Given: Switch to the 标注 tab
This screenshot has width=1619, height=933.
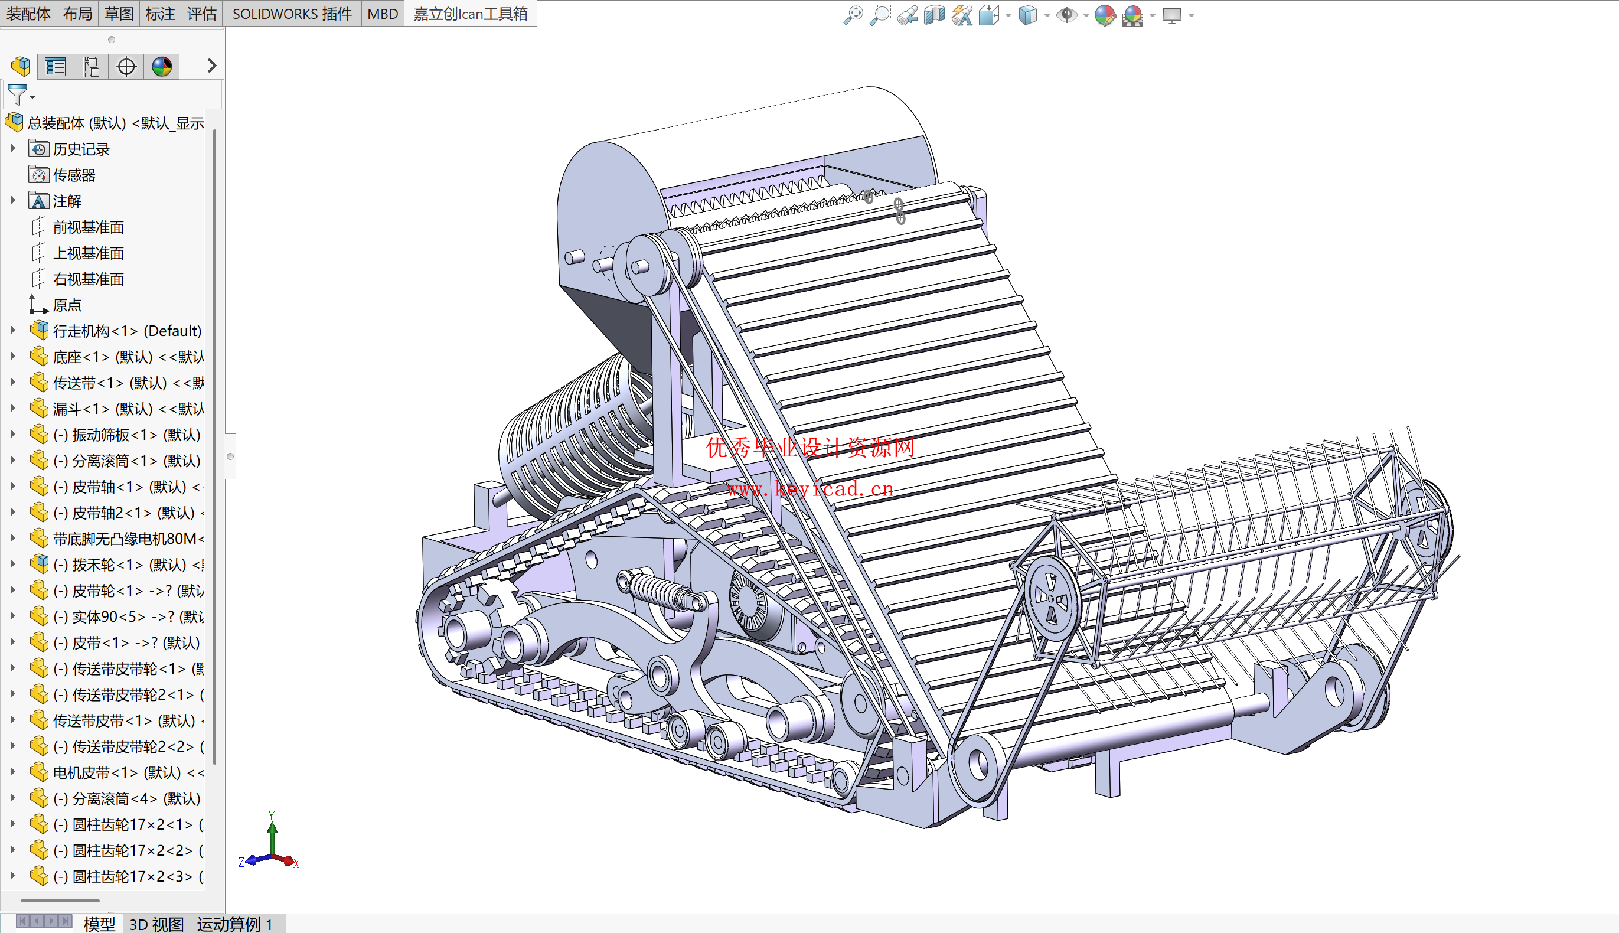Looking at the screenshot, I should [159, 14].
